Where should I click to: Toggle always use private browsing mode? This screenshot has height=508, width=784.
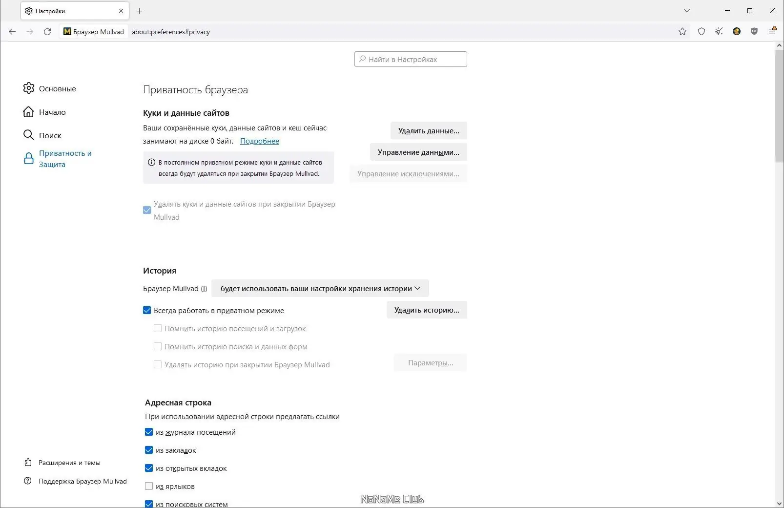tap(147, 310)
